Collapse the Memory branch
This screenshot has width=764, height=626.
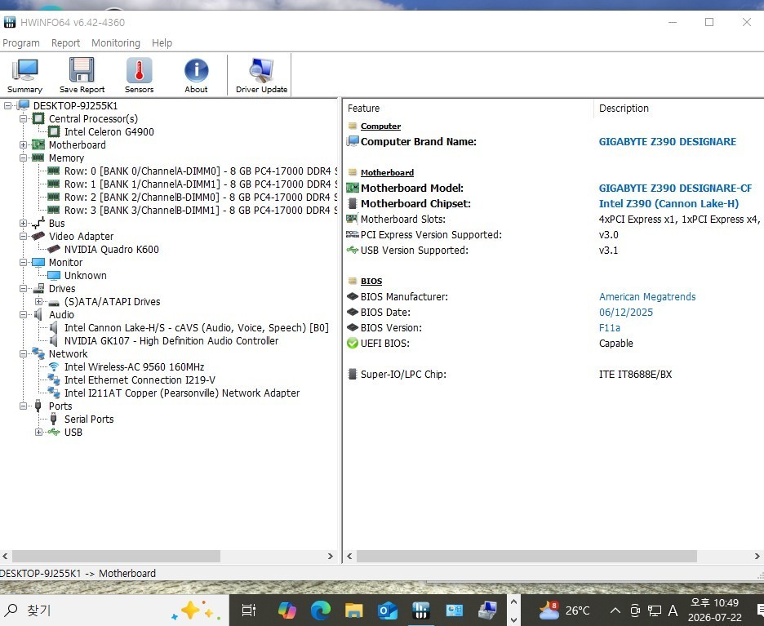(23, 158)
